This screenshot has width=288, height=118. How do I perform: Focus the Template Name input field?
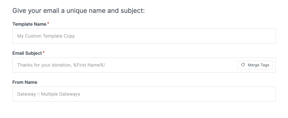pos(144,36)
